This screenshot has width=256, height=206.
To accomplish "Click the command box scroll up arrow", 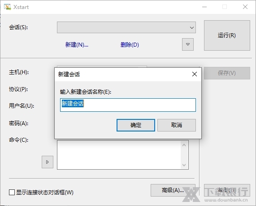I will (x=184, y=145).
